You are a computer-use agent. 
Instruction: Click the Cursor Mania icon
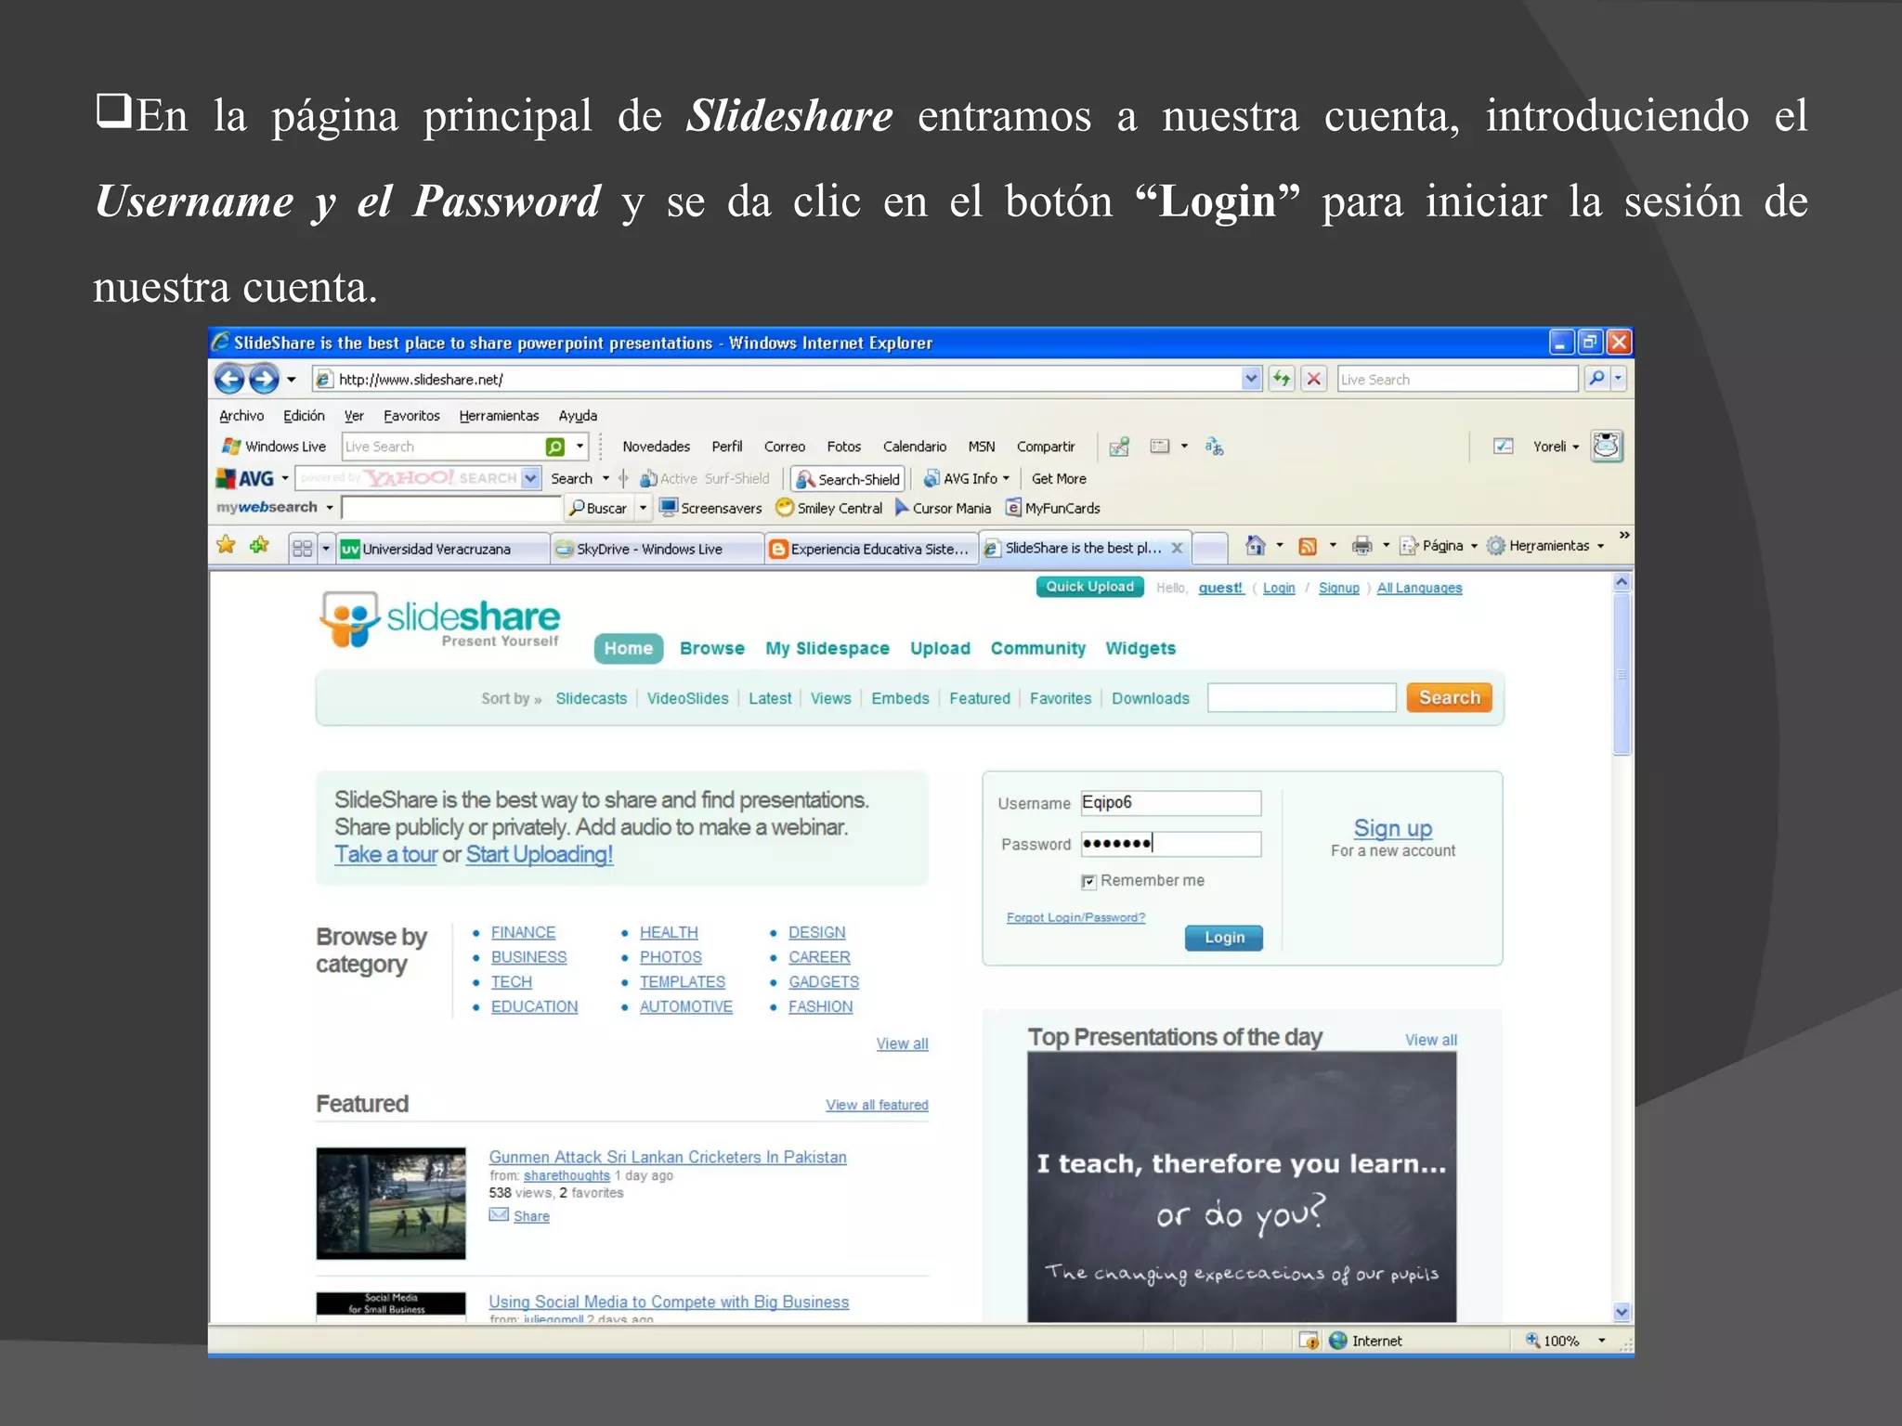click(x=902, y=507)
